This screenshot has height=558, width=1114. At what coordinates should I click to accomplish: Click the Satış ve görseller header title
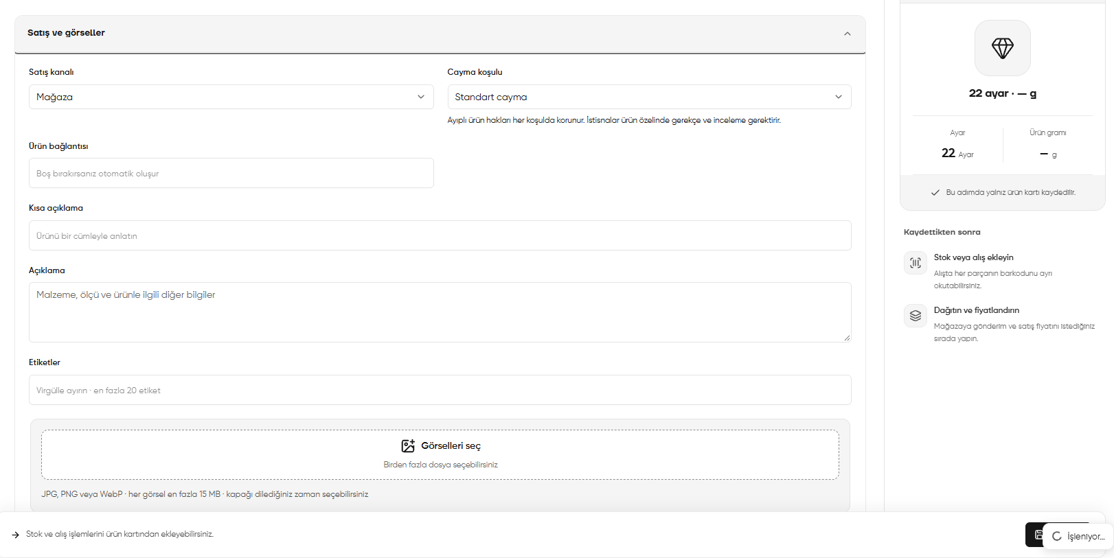pos(66,33)
